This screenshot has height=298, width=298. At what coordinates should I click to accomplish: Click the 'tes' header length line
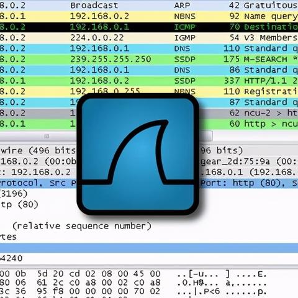coord(8,237)
